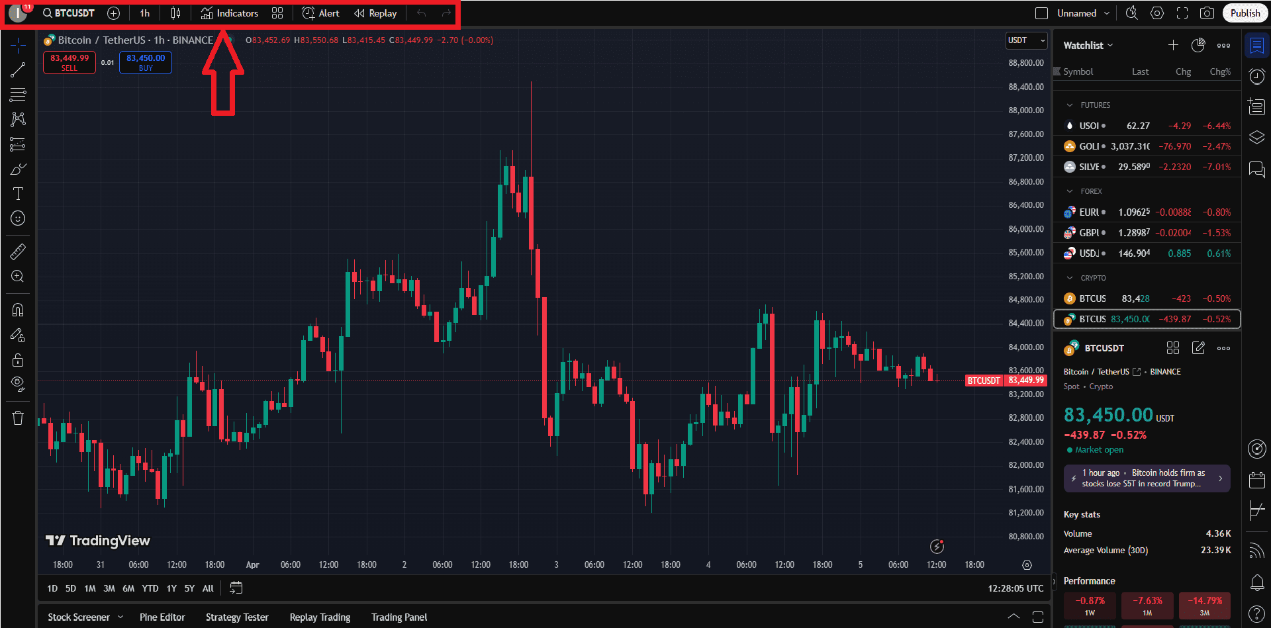The height and width of the screenshot is (628, 1271).
Task: Open the alerts clock icon in right sidebar
Action: pos(1256,76)
